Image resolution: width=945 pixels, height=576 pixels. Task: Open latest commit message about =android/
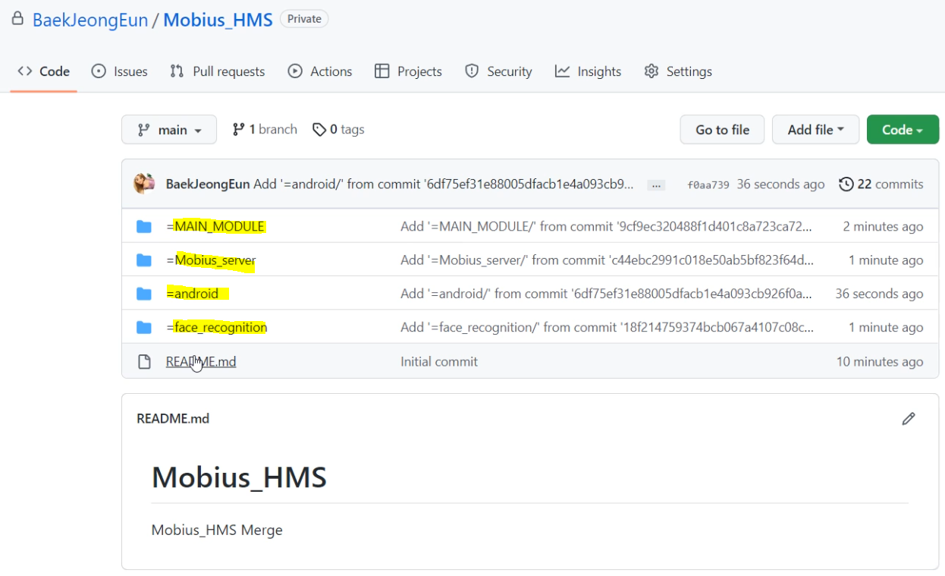[x=444, y=184]
